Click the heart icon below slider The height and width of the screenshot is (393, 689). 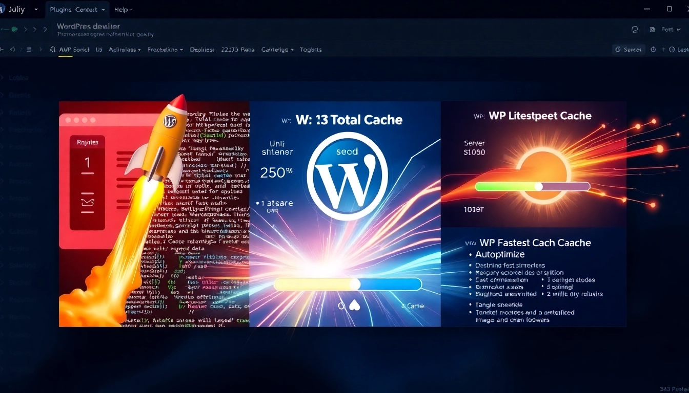tap(355, 306)
